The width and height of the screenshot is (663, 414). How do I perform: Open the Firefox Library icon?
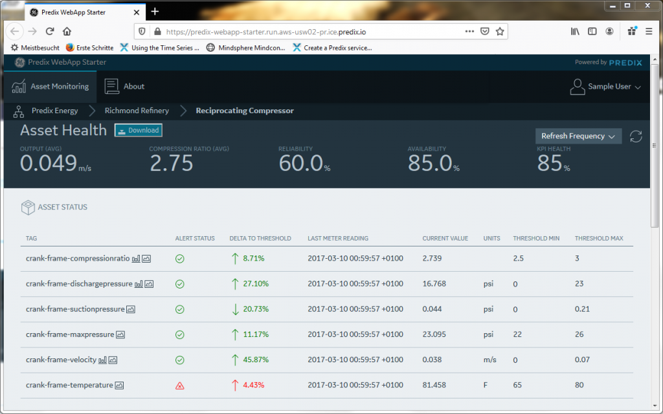click(575, 31)
